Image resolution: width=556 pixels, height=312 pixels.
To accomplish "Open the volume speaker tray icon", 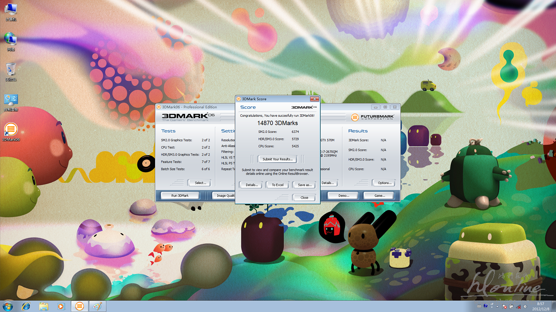I will 525,307.
